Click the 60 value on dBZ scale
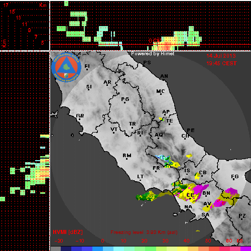Viewport: 251px width, 251px height. tap(229, 241)
